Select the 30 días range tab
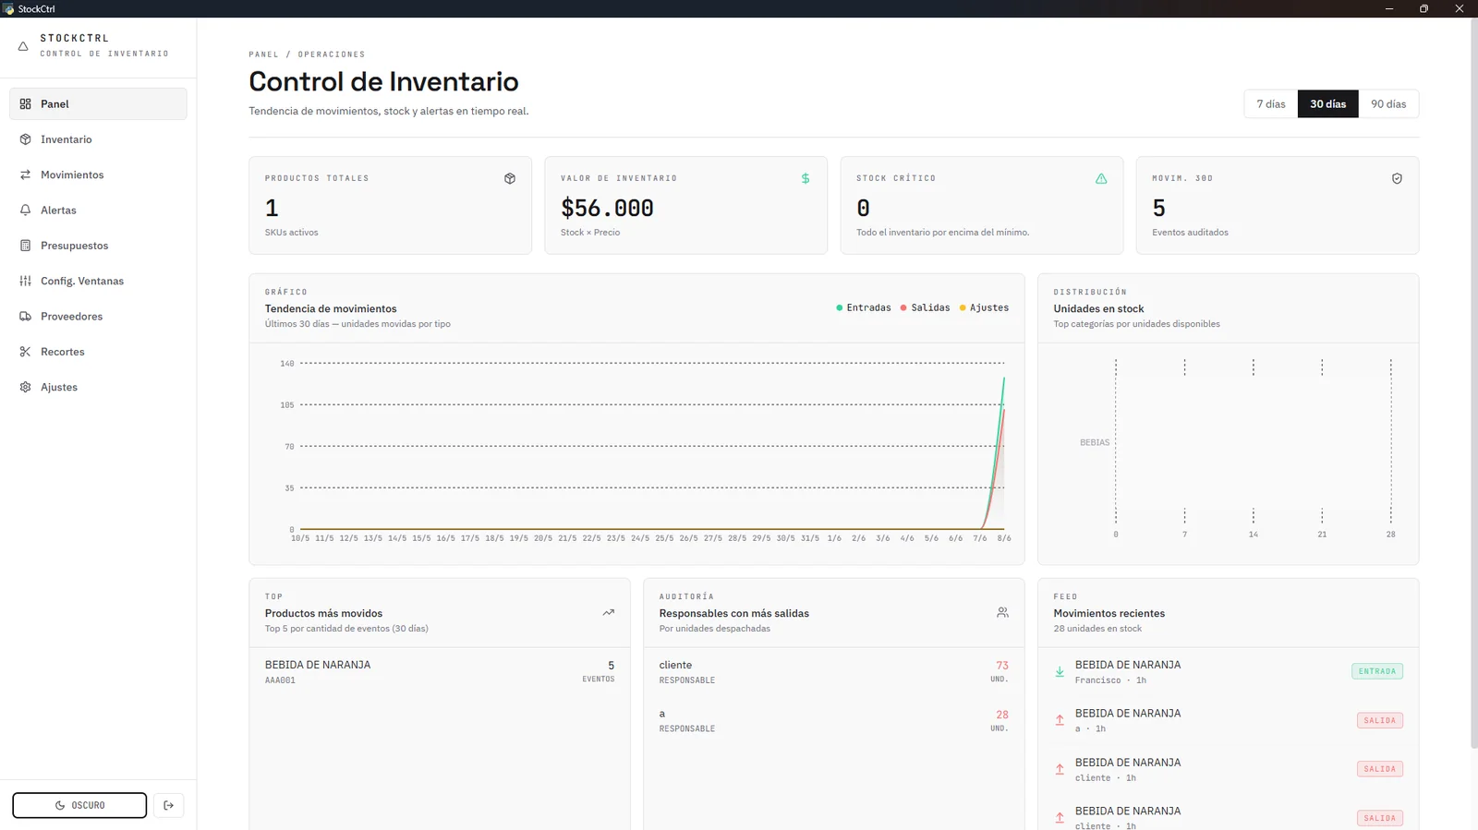The image size is (1478, 830). point(1328,104)
